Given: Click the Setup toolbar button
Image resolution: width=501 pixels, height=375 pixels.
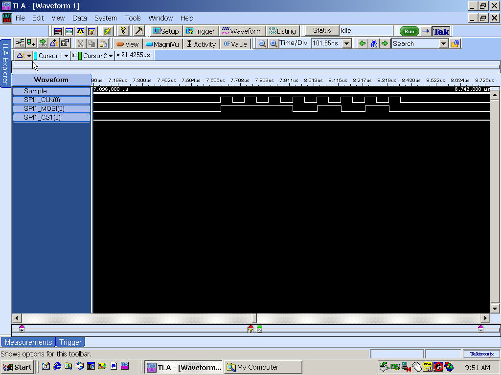Looking at the screenshot, I should (166, 31).
